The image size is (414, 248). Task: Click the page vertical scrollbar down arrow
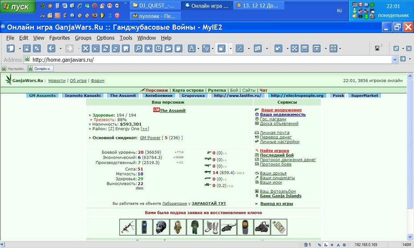tap(410, 237)
